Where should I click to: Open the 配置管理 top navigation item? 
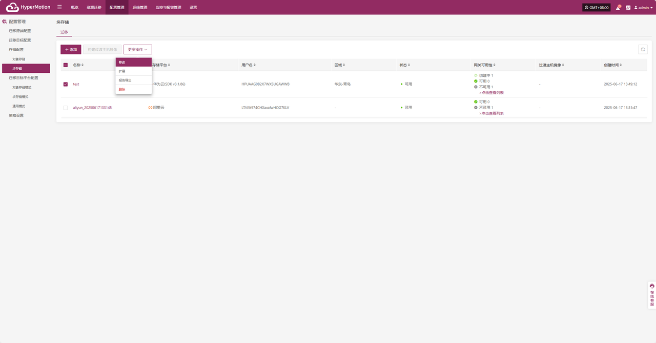[x=117, y=7]
